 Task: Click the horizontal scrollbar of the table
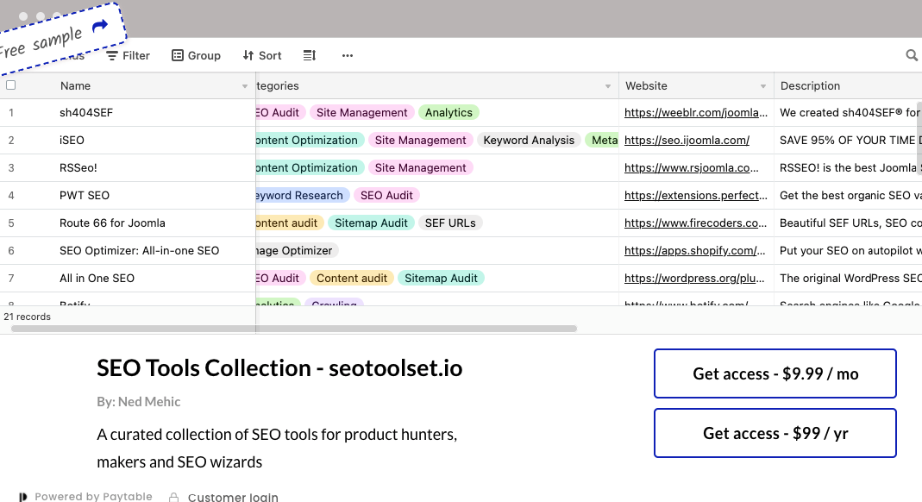tap(294, 329)
